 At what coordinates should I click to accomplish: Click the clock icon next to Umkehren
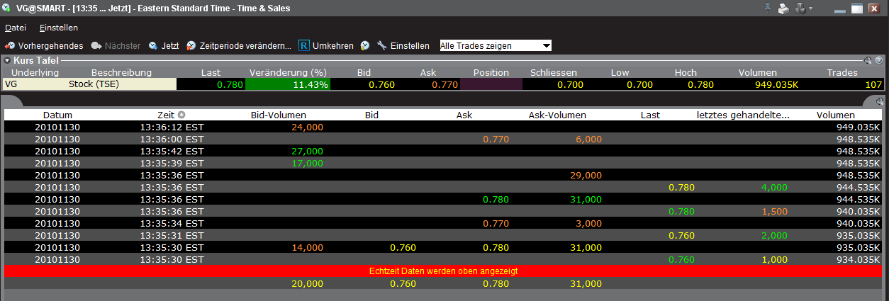click(x=364, y=45)
